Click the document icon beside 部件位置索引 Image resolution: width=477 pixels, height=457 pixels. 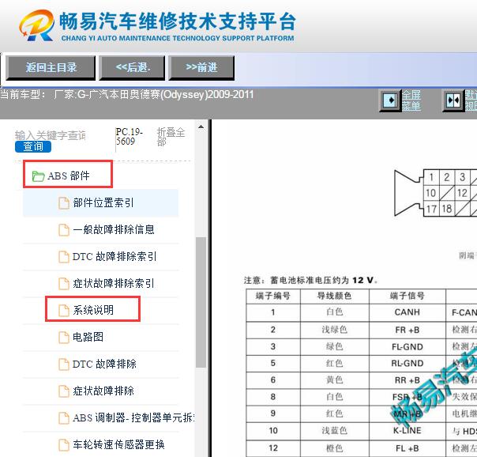click(x=64, y=203)
